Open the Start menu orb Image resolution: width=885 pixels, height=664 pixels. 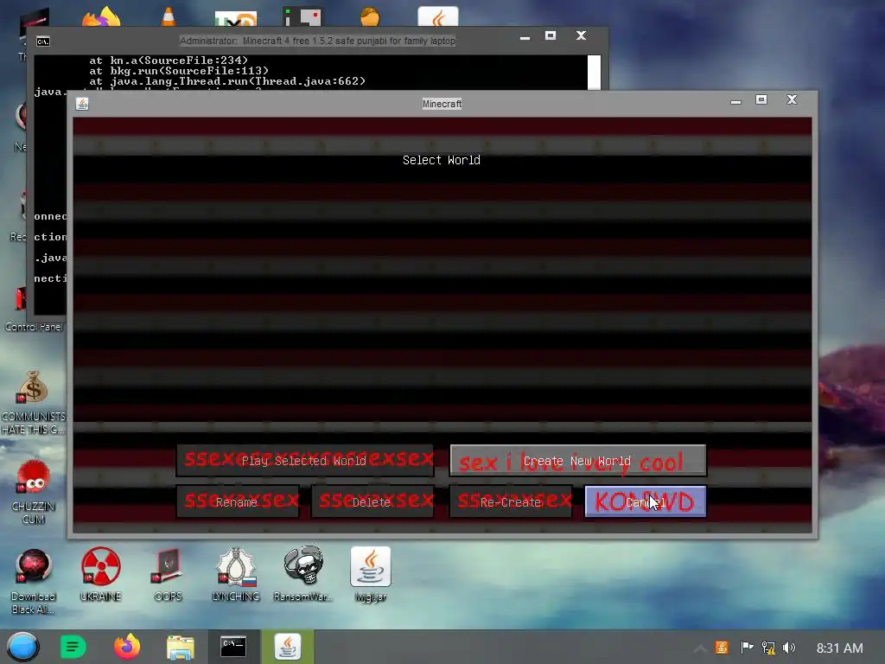tap(22, 647)
